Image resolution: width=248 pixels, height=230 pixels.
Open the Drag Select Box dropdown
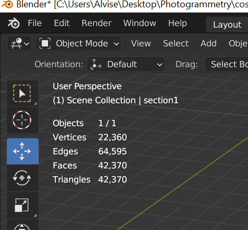227,64
